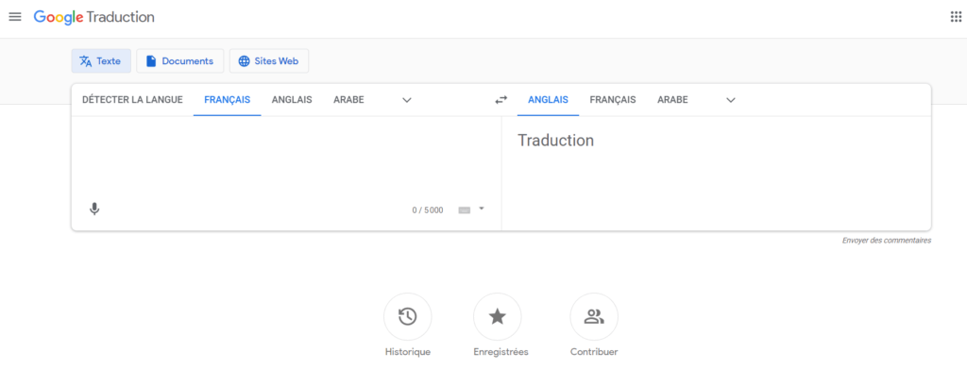Screen dimensions: 967x369
Task: Select Français as target language
Action: tap(612, 100)
